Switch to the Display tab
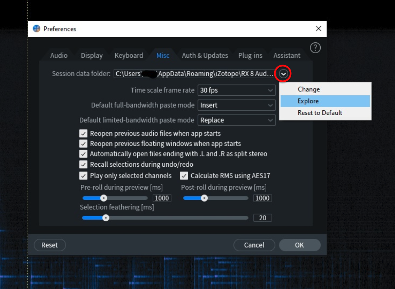 [x=92, y=56]
